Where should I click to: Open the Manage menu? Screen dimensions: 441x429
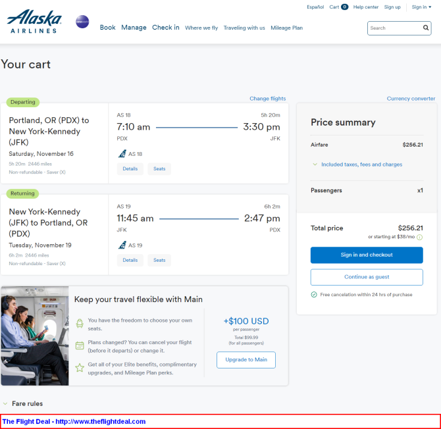[x=134, y=28]
